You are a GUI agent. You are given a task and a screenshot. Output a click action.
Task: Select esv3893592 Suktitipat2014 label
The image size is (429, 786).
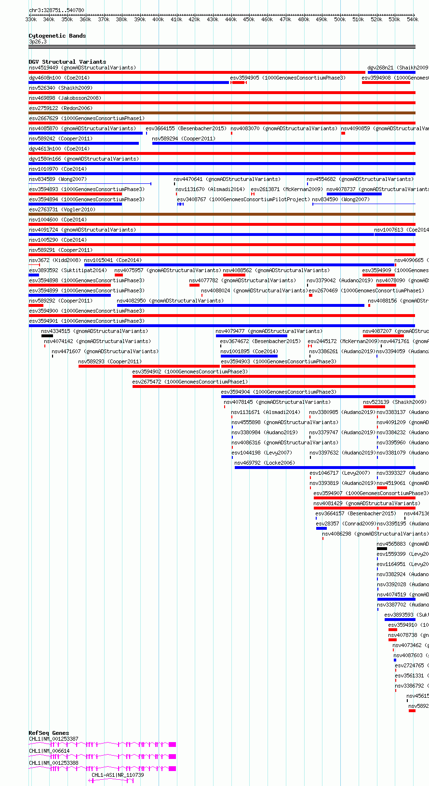[x=68, y=271]
